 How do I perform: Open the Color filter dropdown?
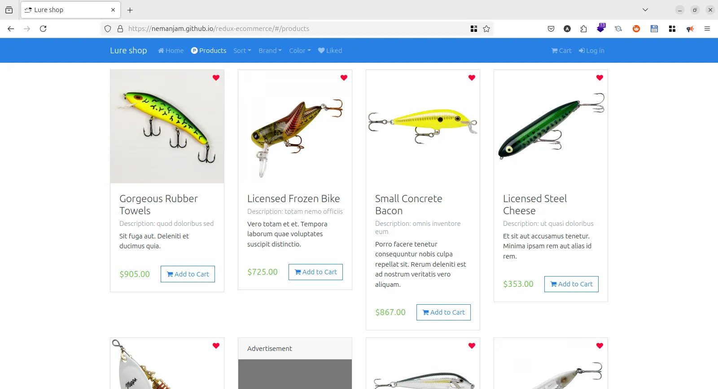pos(300,51)
